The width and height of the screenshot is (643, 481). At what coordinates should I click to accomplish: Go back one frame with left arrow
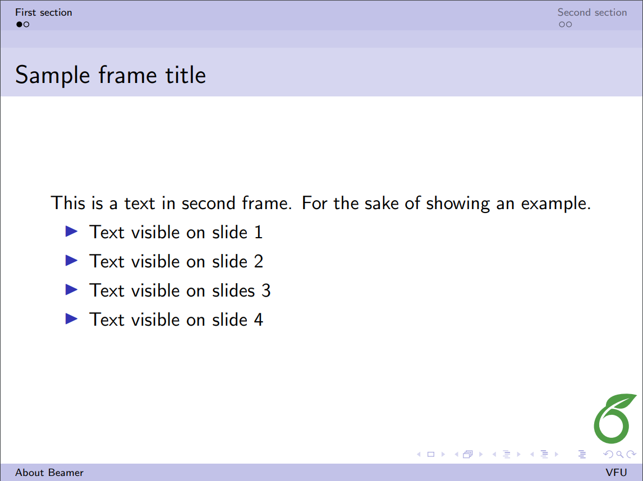pos(456,454)
